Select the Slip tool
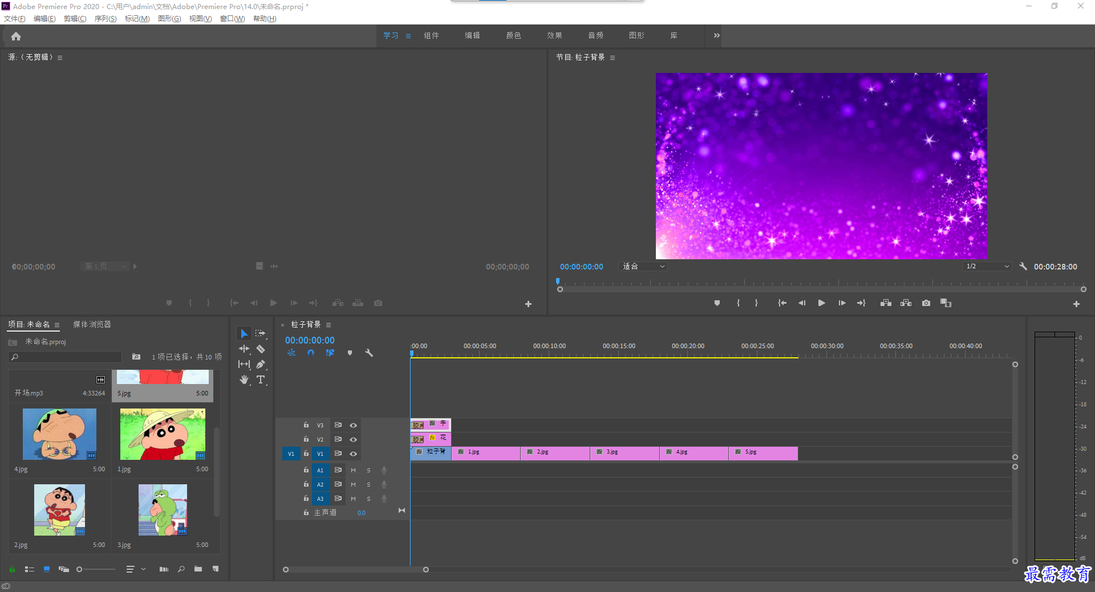The image size is (1095, 592). [x=244, y=364]
